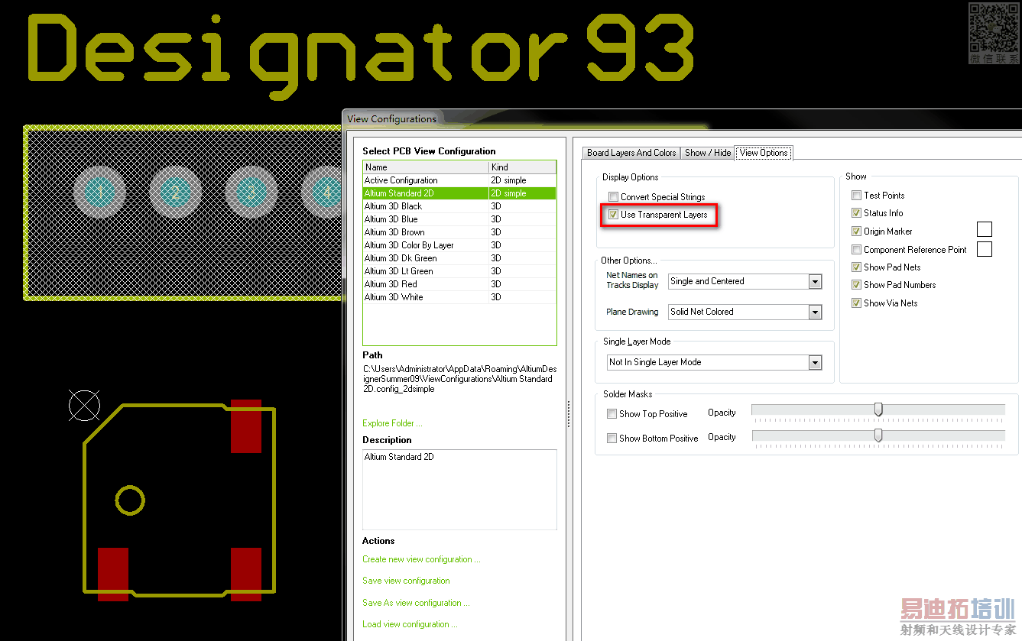Select Altium 3D Blue configuration
Image resolution: width=1022 pixels, height=641 pixels.
click(459, 219)
